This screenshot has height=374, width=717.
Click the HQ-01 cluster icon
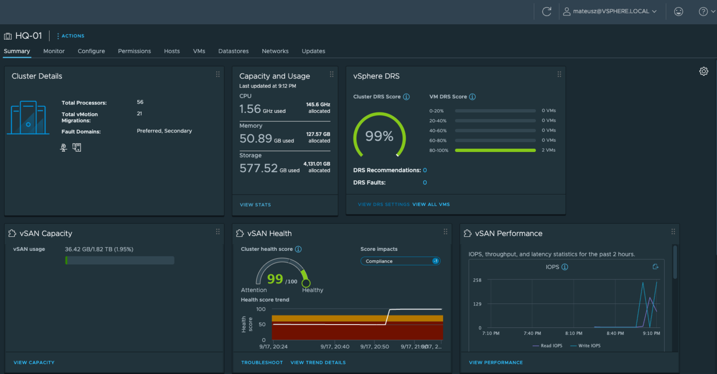pyautogui.click(x=8, y=36)
